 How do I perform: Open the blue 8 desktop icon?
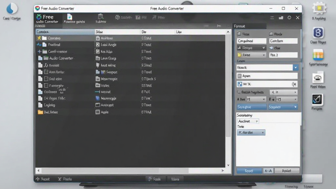pyautogui.click(x=318, y=33)
